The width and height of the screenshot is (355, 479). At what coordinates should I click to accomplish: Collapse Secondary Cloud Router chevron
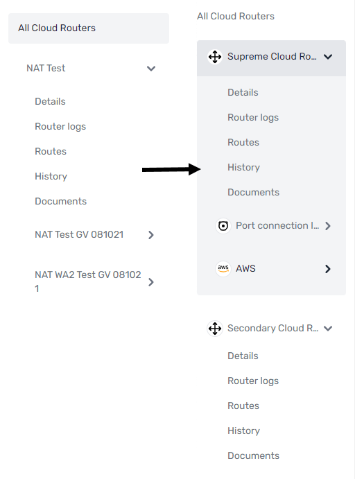[x=328, y=329]
